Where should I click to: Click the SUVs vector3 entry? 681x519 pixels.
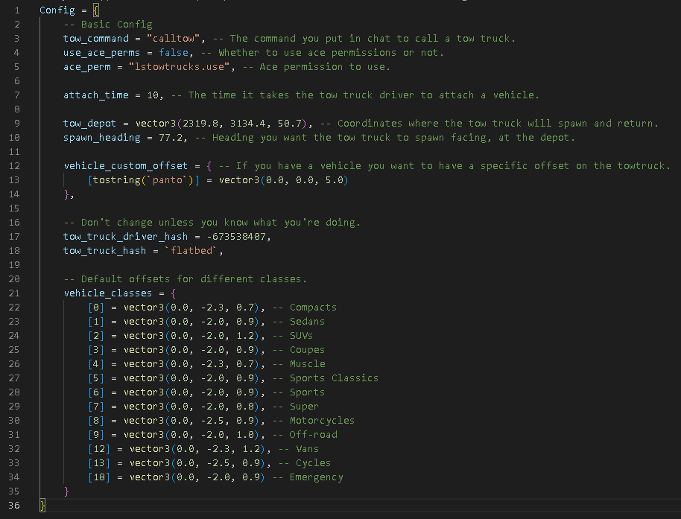(x=191, y=335)
